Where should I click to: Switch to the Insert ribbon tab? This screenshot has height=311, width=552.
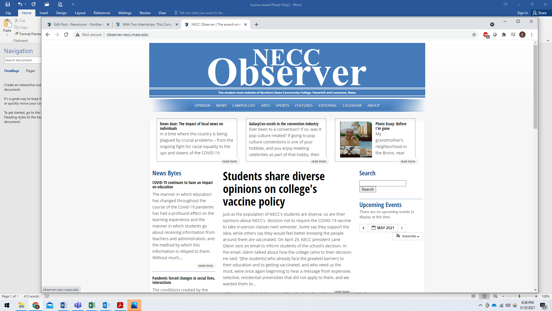44,13
